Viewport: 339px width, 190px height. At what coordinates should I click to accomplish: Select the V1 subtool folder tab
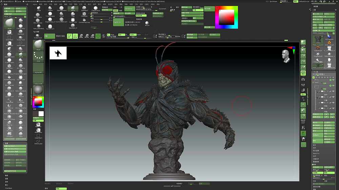[314, 77]
